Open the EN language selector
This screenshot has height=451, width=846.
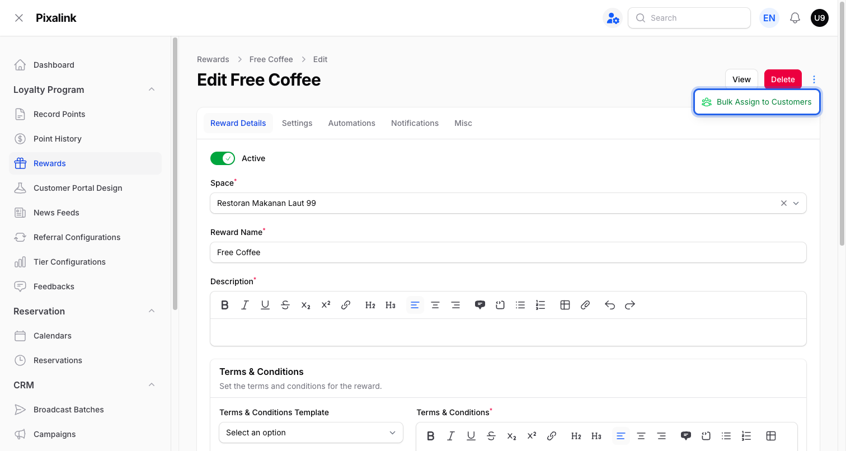769,18
